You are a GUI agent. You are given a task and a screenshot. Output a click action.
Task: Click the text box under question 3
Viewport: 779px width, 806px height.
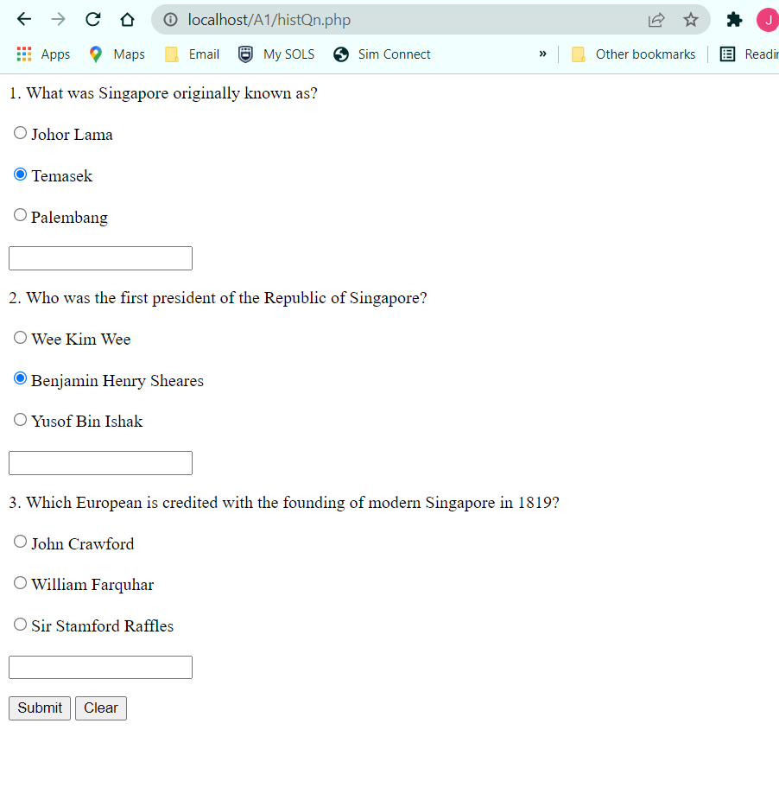coord(101,667)
